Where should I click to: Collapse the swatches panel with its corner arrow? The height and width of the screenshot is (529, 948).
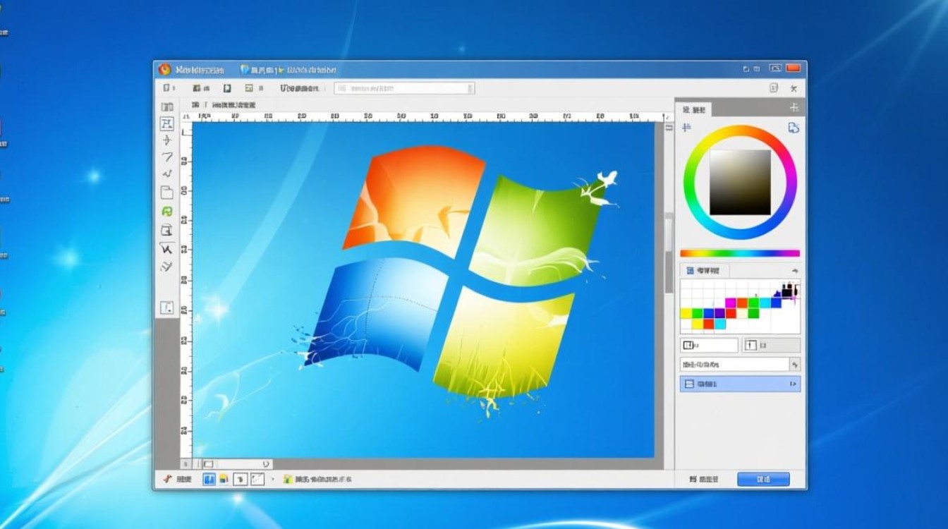[794, 270]
